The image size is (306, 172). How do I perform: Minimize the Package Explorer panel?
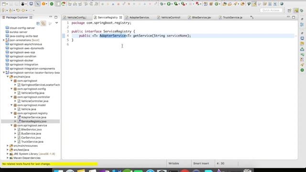coord(51,17)
